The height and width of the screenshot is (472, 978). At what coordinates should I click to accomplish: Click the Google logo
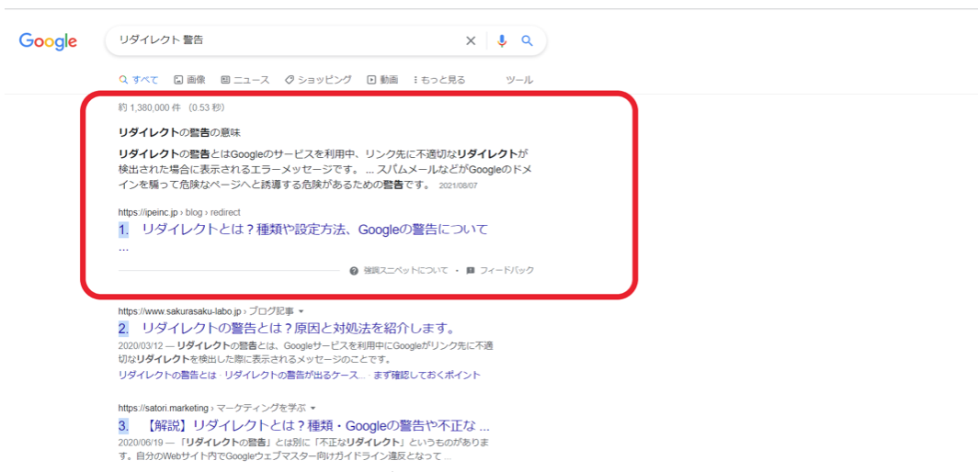[48, 41]
